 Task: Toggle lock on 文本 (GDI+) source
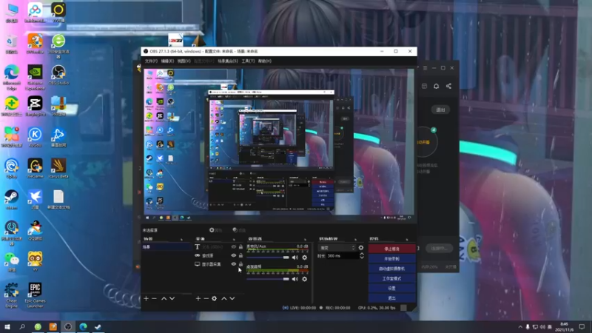(x=240, y=247)
